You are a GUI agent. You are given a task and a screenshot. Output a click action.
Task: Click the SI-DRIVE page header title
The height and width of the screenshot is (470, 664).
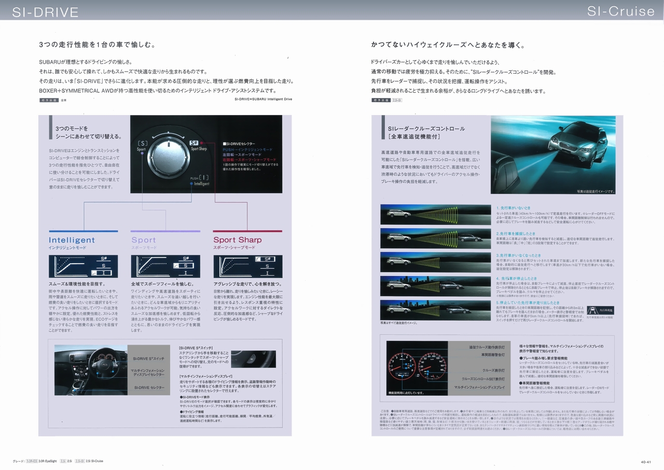click(46, 12)
